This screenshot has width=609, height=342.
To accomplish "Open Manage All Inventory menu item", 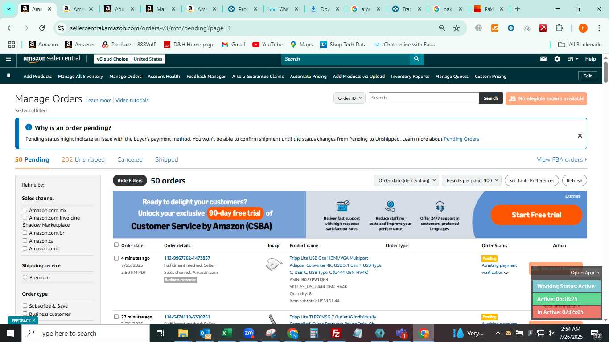I will coord(80,76).
